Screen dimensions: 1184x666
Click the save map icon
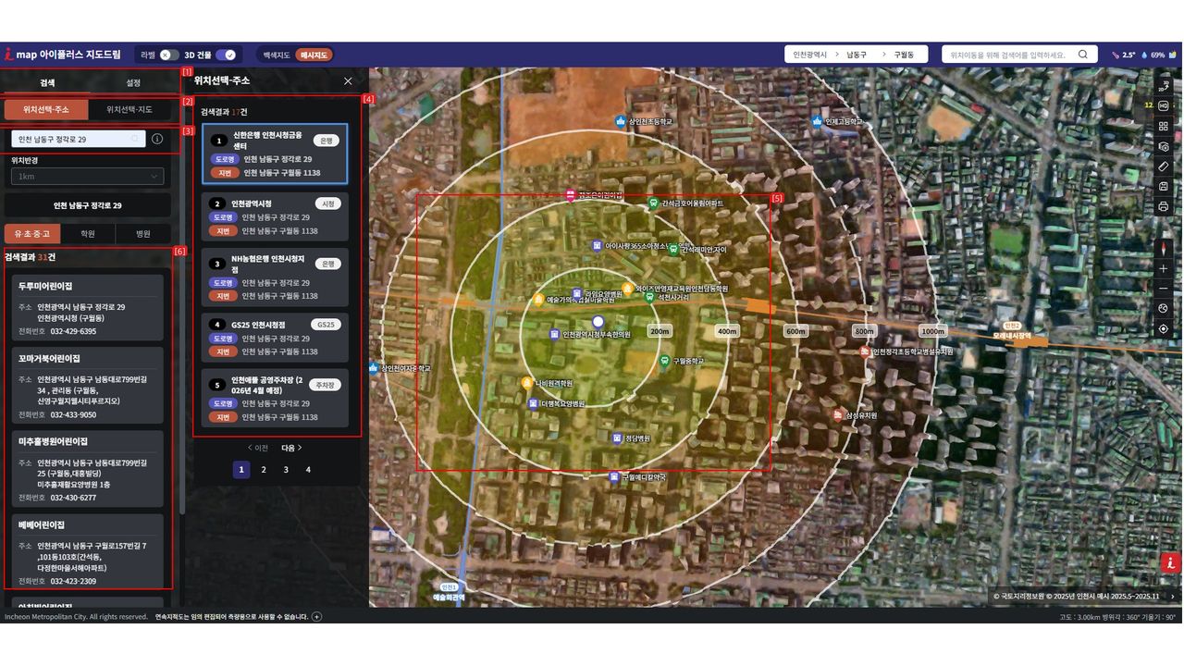tap(1164, 186)
